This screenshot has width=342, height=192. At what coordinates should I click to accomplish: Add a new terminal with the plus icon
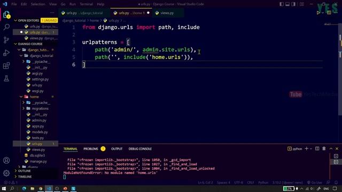306,149
